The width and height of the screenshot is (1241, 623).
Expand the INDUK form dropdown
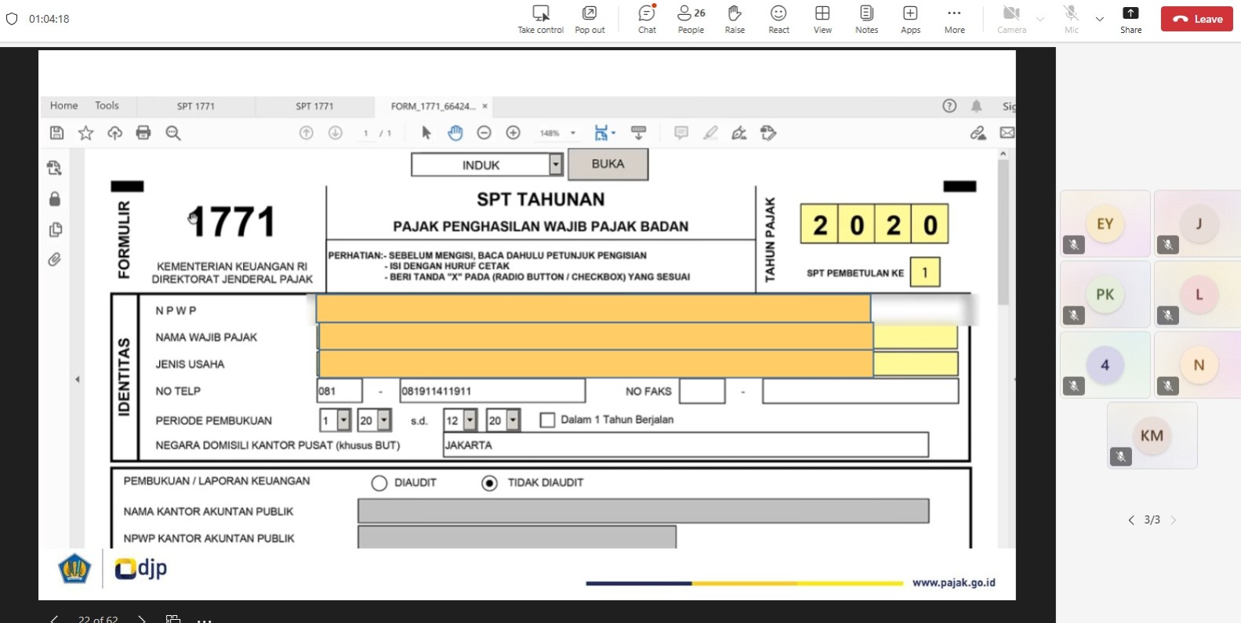tap(556, 165)
